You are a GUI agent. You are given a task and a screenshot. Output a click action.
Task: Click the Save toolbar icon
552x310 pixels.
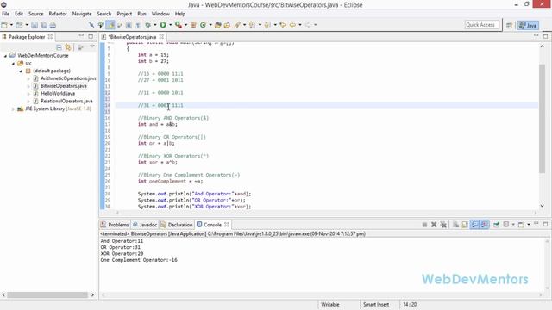[x=34, y=25]
